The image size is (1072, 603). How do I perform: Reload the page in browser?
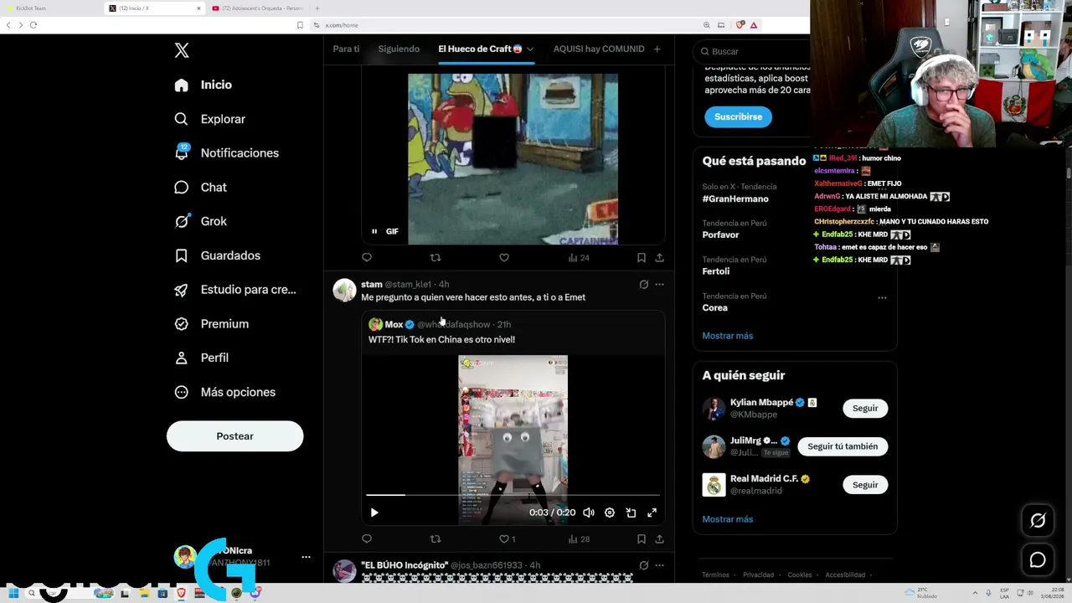pos(33,25)
